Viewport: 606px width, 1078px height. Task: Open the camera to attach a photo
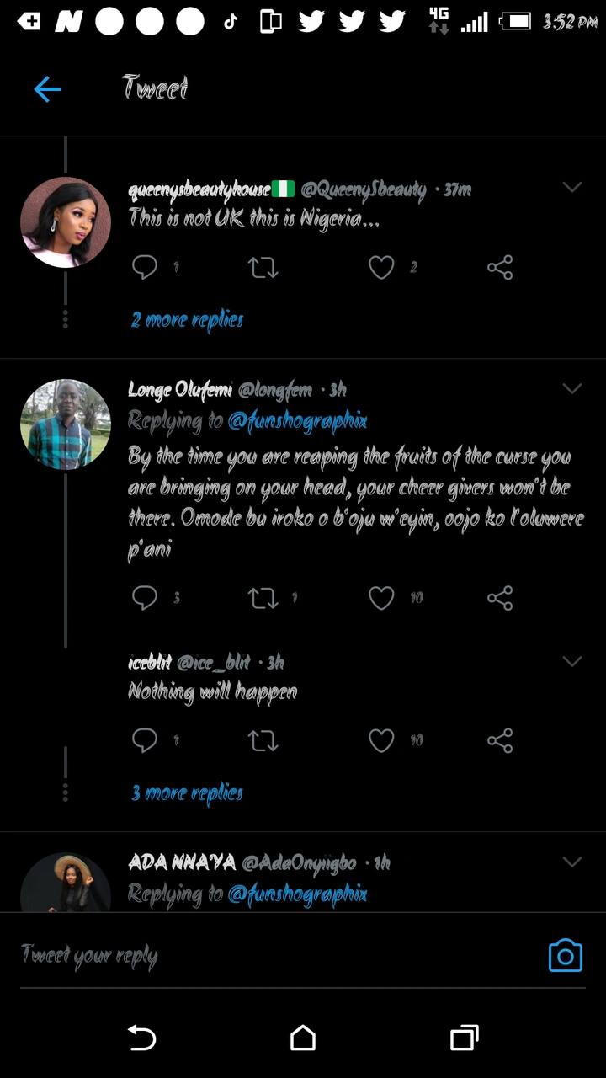[565, 956]
